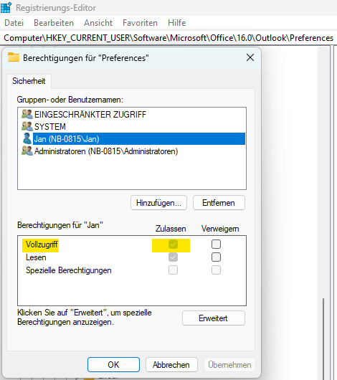Open the Ansicht menu
Viewport: 337px width, 380px height.
(98, 23)
